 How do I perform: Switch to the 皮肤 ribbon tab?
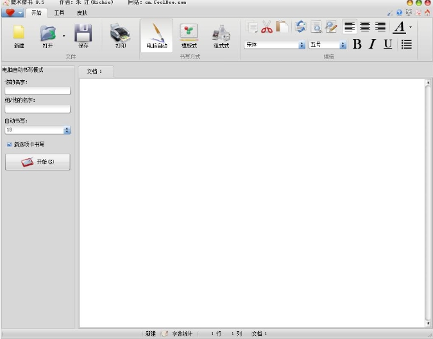point(82,13)
